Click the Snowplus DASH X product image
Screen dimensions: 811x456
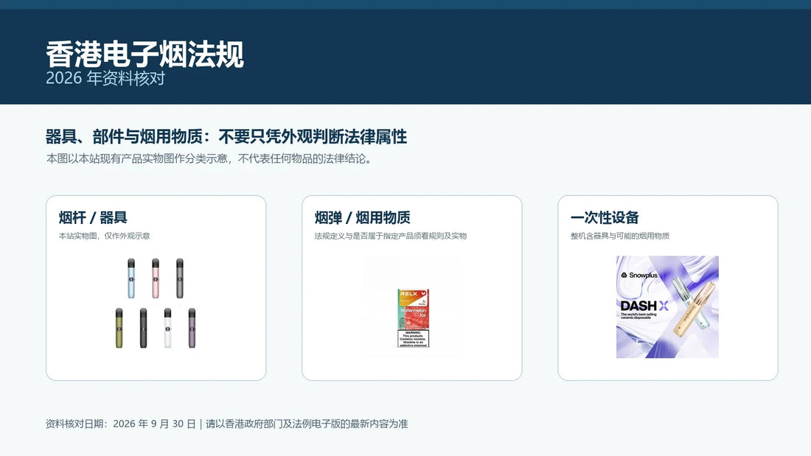tap(667, 307)
